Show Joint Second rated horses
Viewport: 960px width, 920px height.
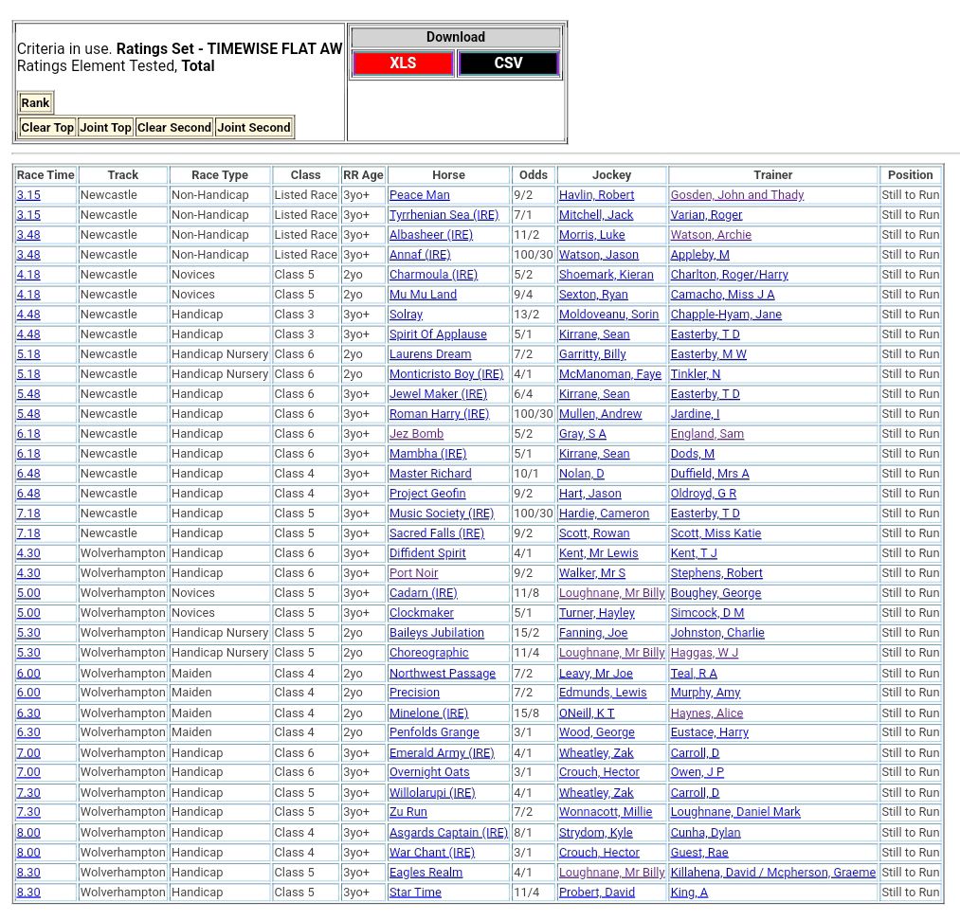point(254,128)
